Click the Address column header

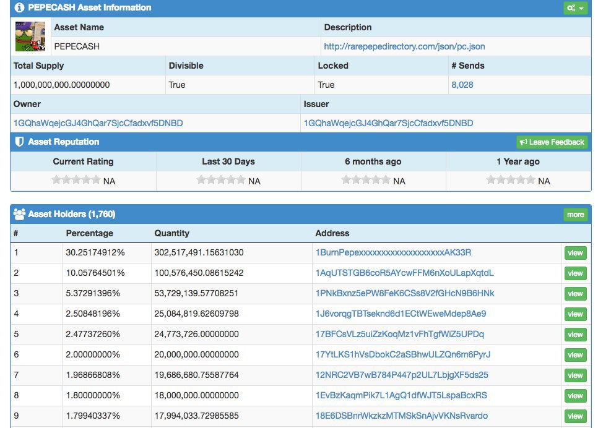(x=332, y=233)
